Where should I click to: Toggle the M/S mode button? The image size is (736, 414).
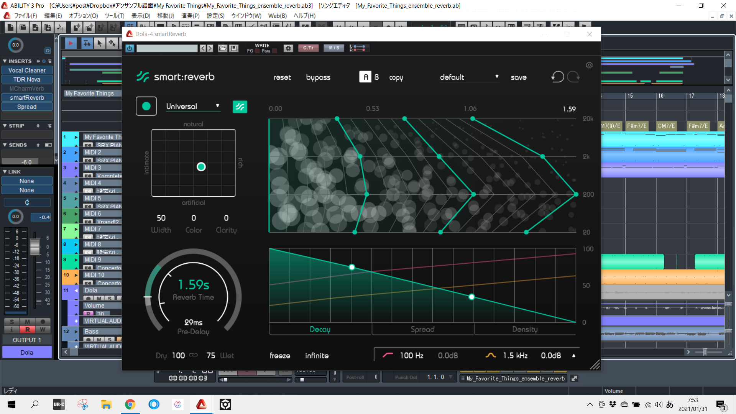[334, 48]
